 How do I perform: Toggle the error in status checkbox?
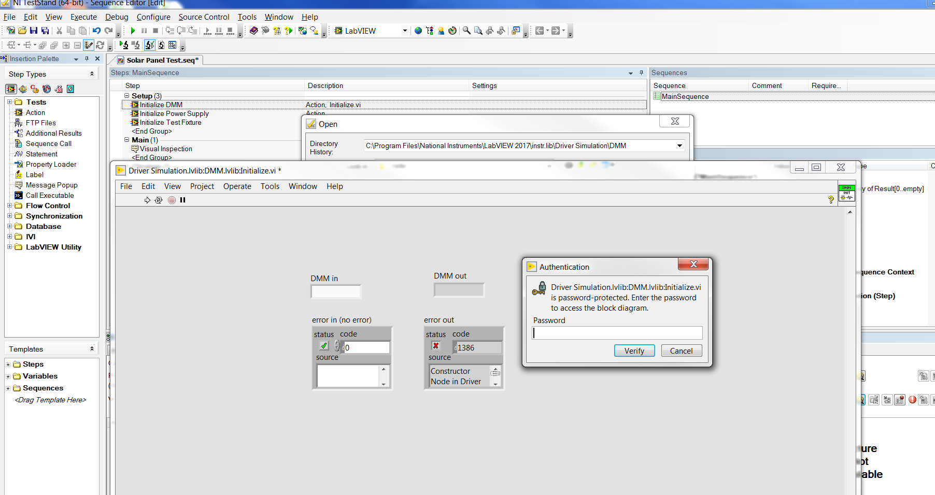324,345
